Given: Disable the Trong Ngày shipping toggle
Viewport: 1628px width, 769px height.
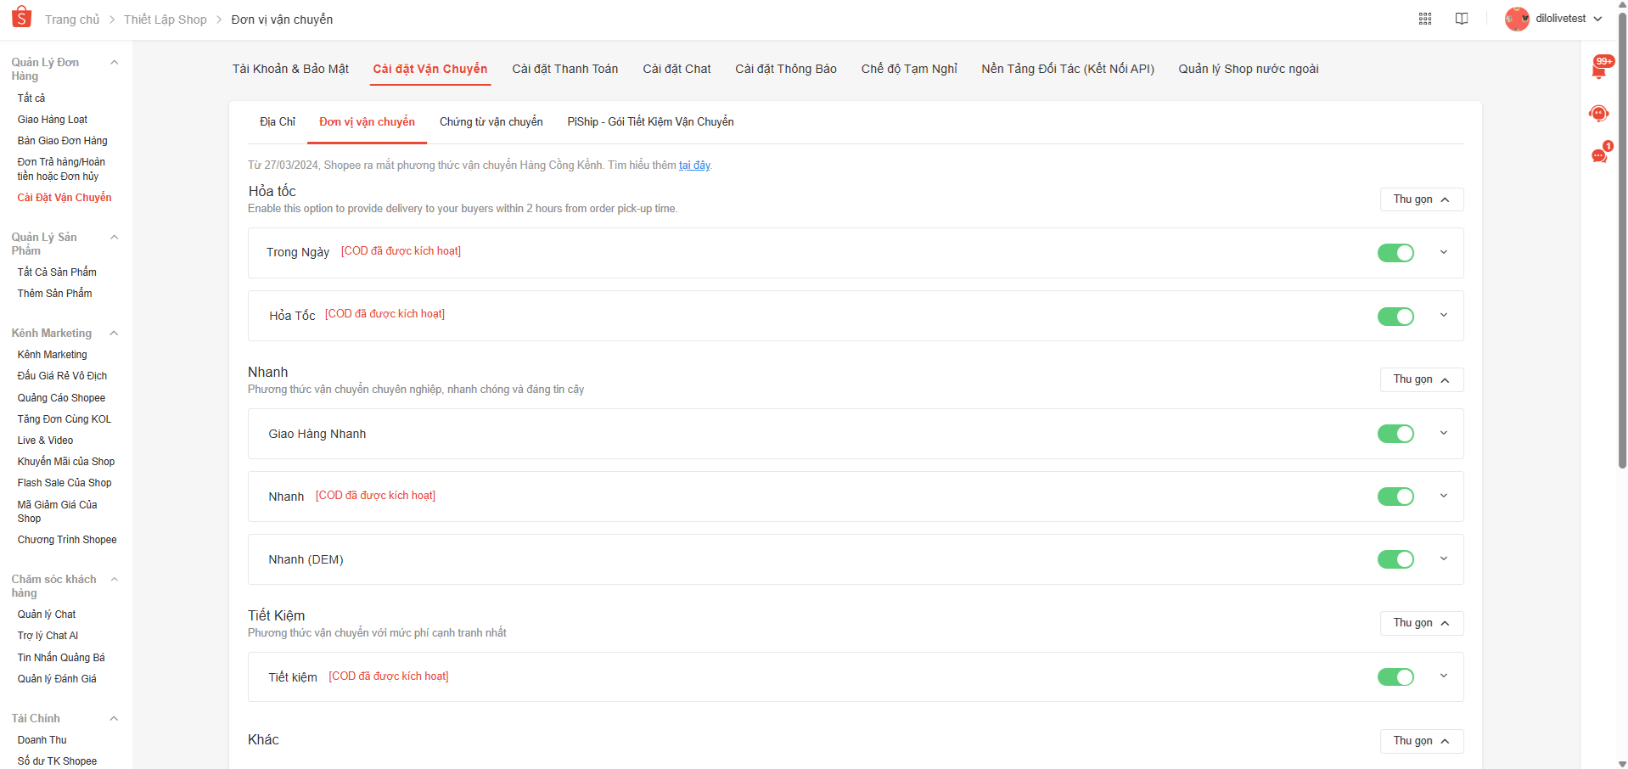Looking at the screenshot, I should pos(1395,253).
